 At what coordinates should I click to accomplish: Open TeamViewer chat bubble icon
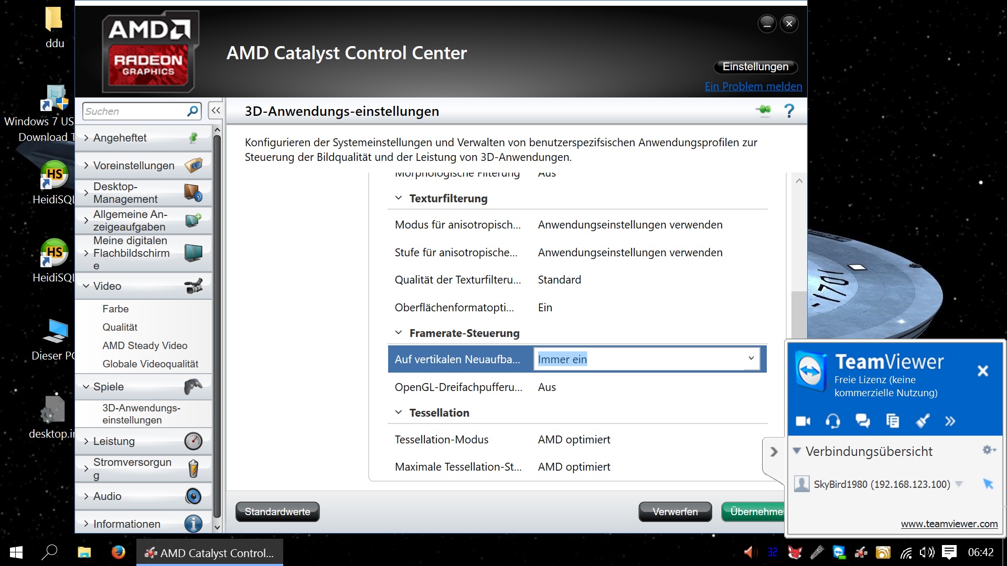click(863, 421)
